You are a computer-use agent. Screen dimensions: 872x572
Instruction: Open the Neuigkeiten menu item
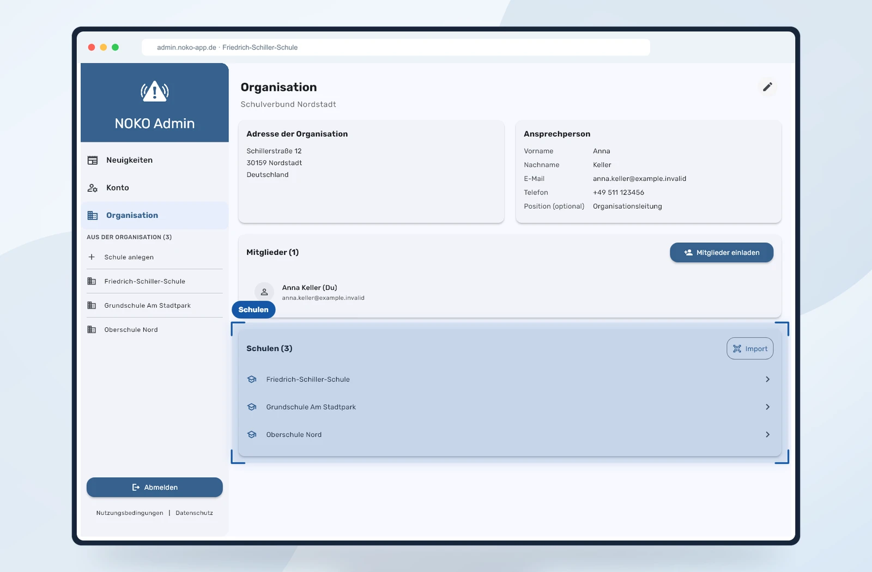click(x=155, y=160)
